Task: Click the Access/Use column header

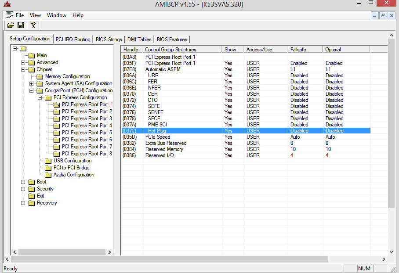Action: (265, 49)
